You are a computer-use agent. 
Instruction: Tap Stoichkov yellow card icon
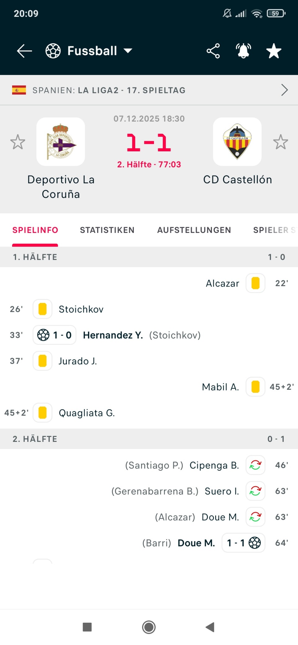click(43, 309)
